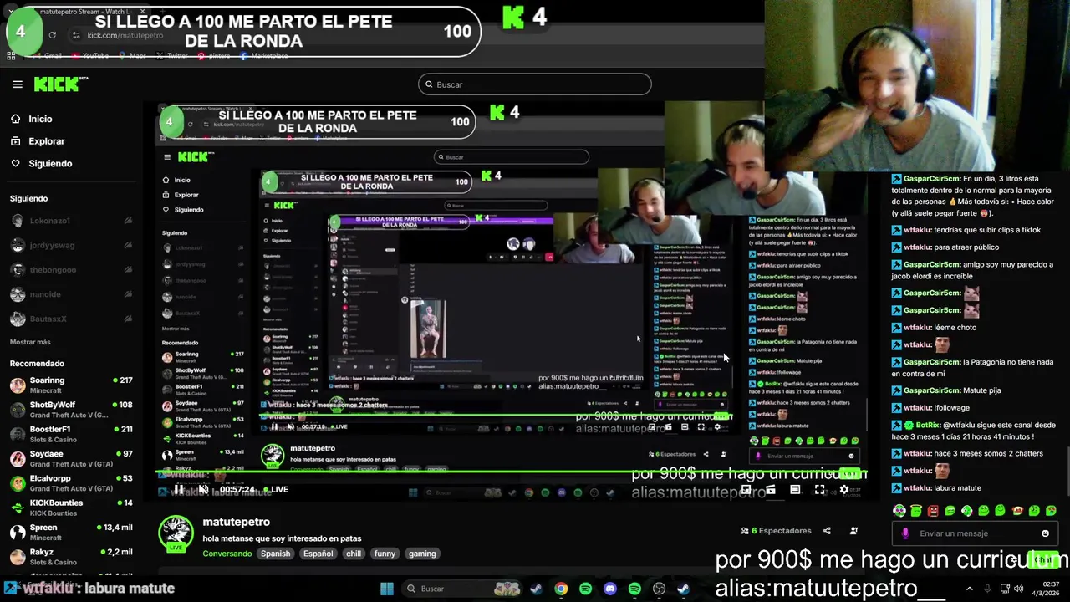Open OBS Studio from the taskbar

pos(660,589)
